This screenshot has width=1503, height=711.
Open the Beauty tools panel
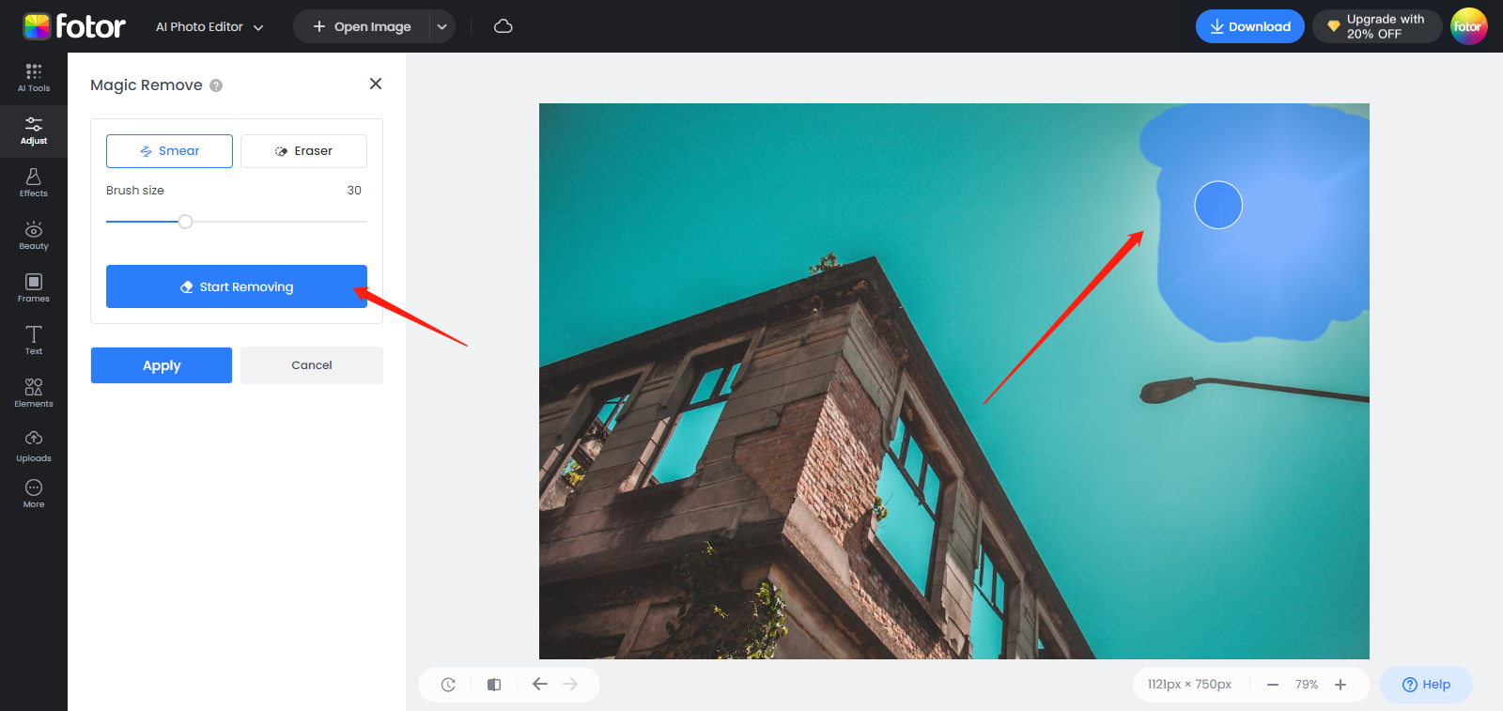coord(34,236)
